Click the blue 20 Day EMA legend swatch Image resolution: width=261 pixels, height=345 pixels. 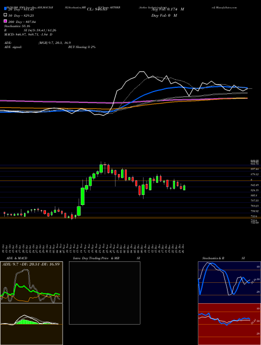pyautogui.click(x=6, y=9)
